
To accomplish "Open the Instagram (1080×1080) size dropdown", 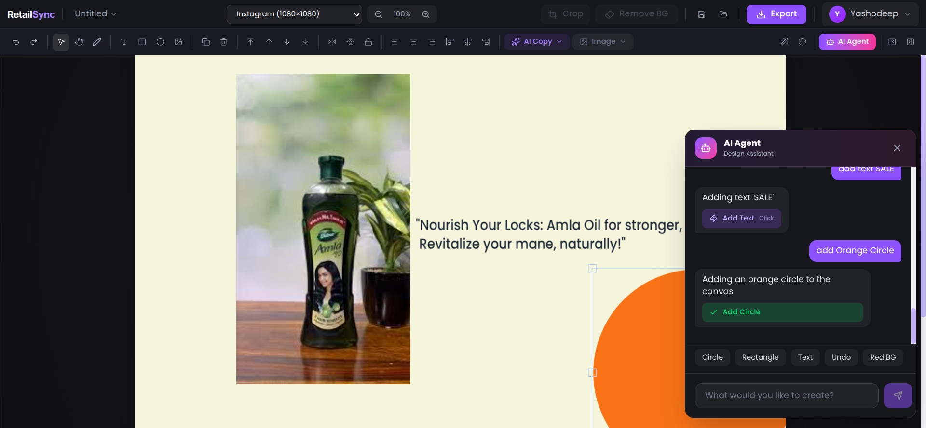I will (x=294, y=14).
